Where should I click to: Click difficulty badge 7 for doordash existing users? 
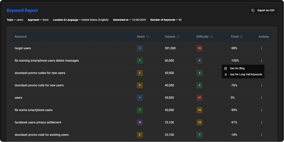pos(199,135)
